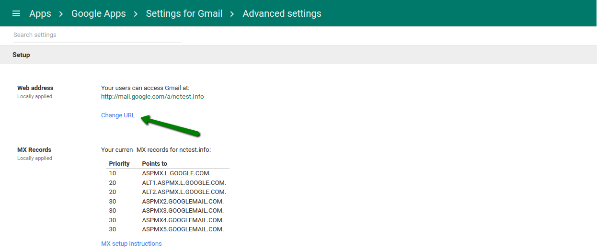
Task: Open Google Apps breadcrumb
Action: 99,13
